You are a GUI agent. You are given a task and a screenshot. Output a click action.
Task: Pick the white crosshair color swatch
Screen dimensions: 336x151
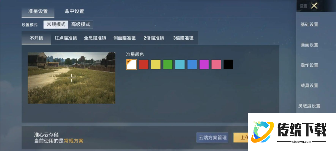[132, 64]
